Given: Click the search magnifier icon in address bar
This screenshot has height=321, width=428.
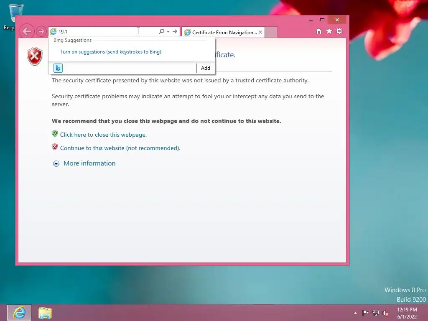Looking at the screenshot, I should (x=162, y=31).
